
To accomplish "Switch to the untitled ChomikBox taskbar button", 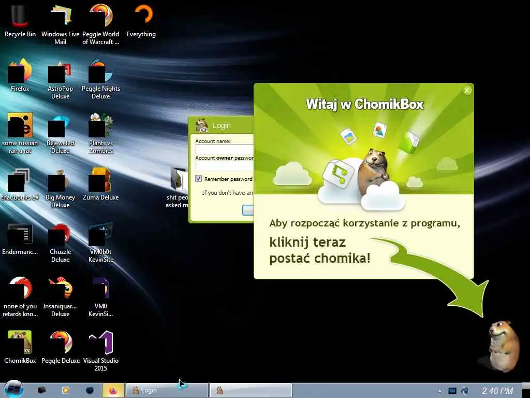I will [251, 390].
